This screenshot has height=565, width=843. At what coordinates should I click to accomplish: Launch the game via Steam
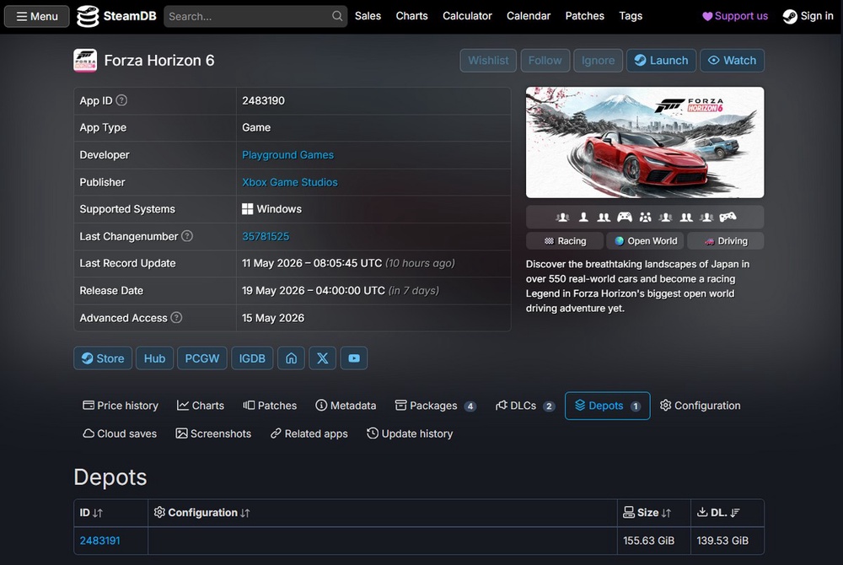pos(661,60)
